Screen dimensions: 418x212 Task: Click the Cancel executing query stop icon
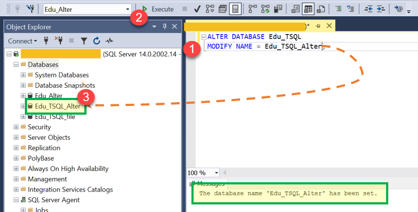pos(184,9)
